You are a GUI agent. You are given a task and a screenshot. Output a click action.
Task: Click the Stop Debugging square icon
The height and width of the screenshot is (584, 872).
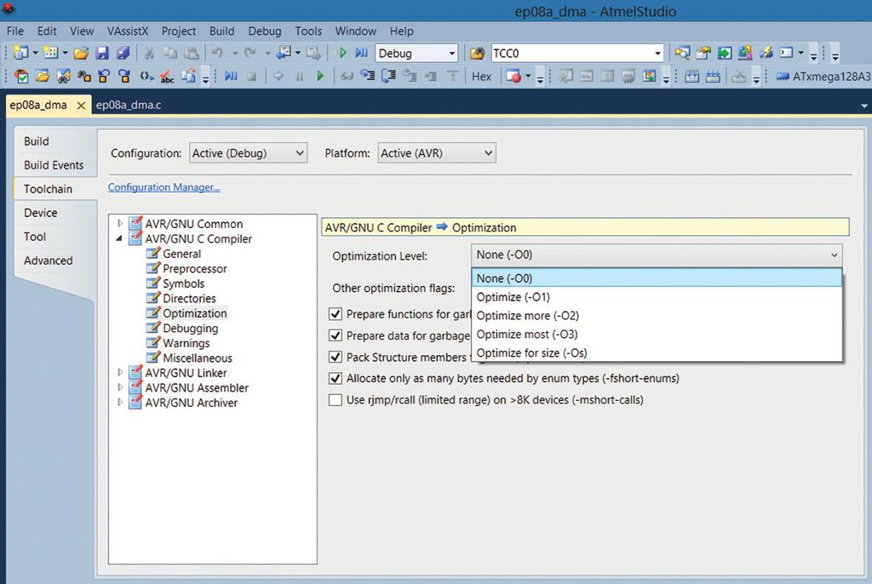point(251,77)
